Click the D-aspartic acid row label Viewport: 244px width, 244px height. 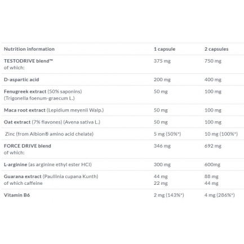tap(21, 79)
